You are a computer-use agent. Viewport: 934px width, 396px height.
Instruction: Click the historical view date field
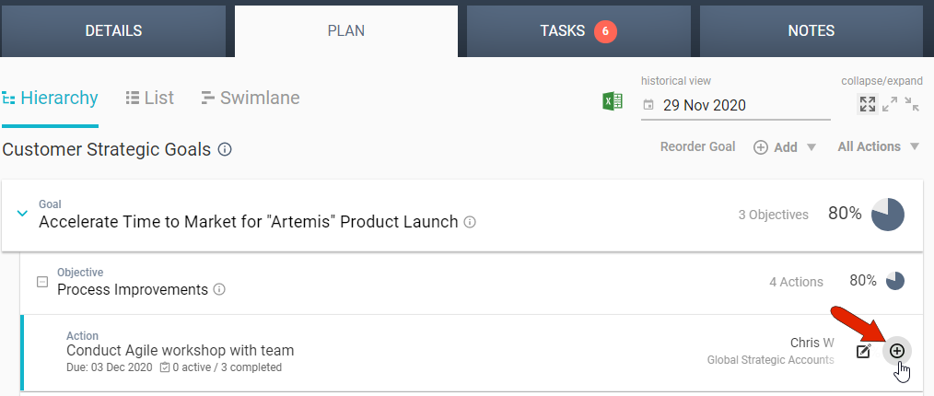pos(735,105)
